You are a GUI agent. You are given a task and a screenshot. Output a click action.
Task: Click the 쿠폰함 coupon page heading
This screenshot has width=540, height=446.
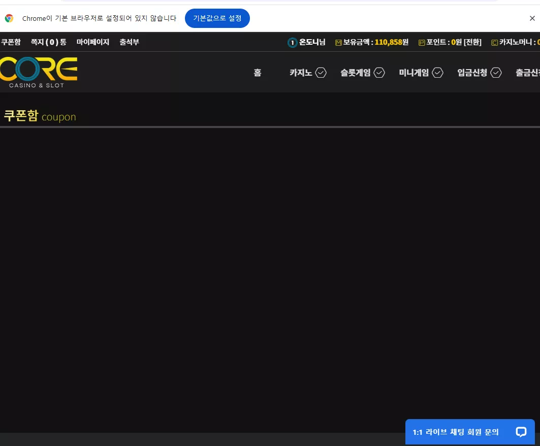[40, 116]
